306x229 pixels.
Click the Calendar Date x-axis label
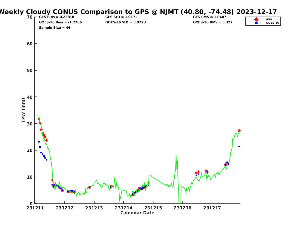[x=137, y=213]
